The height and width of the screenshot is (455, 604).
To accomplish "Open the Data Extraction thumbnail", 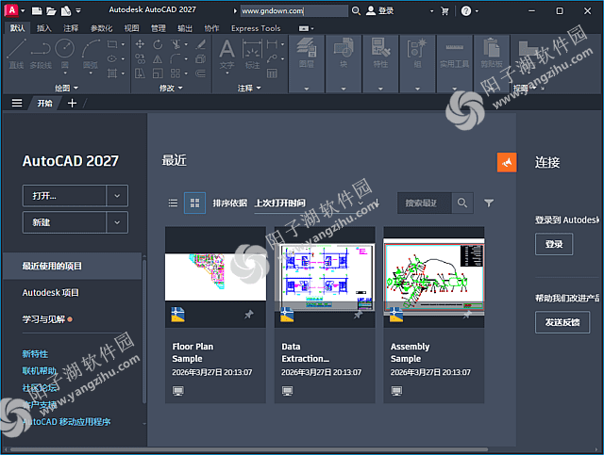I will click(325, 277).
